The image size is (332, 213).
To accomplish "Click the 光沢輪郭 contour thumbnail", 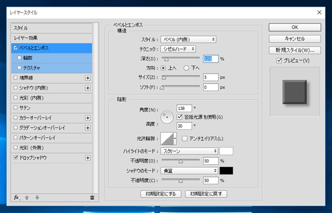I will tap(167, 139).
